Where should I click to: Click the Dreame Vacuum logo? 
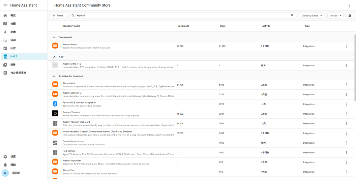55,114
